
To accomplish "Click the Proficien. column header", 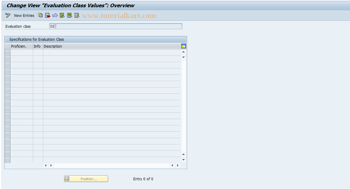I will [22, 46].
